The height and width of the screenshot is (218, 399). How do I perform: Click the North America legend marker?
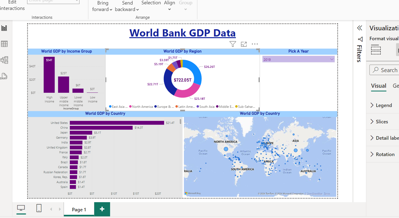(x=130, y=106)
